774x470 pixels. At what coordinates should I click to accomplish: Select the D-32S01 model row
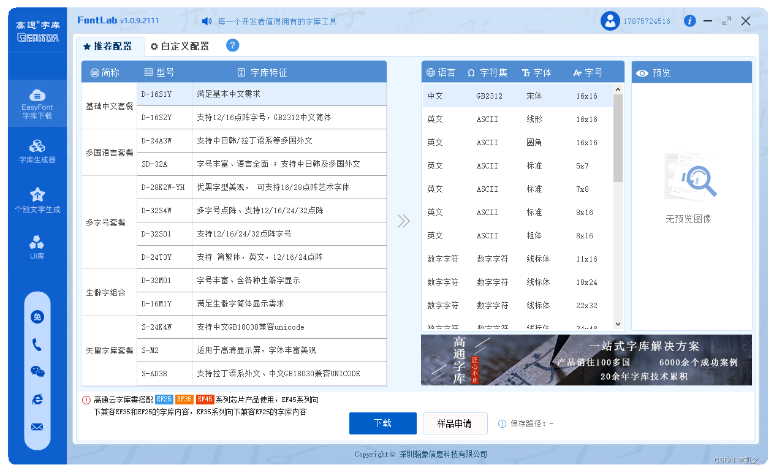(x=262, y=234)
